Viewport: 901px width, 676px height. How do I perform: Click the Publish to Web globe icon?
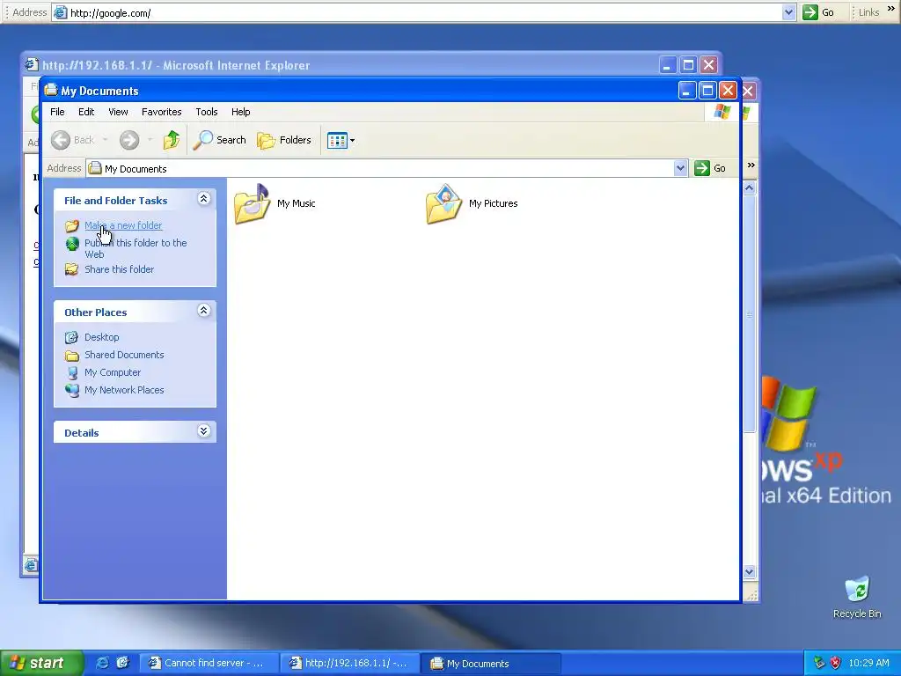click(72, 244)
